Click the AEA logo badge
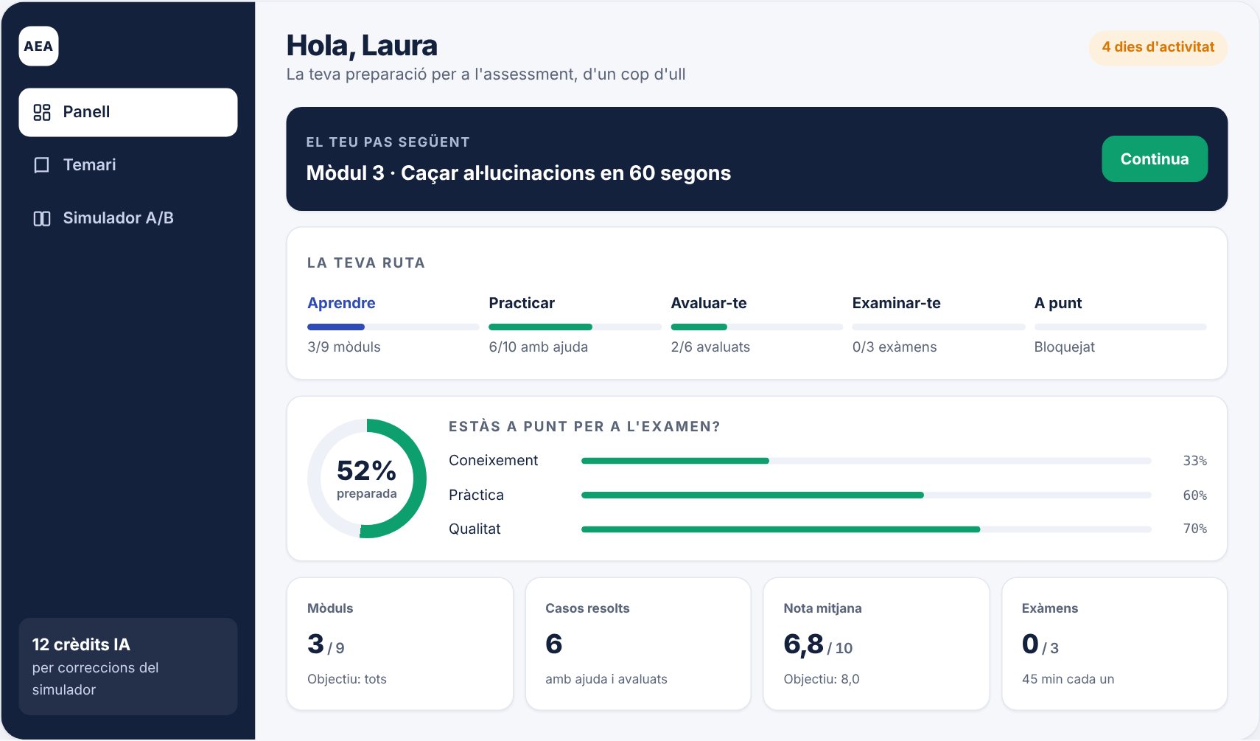The image size is (1260, 741). click(38, 46)
